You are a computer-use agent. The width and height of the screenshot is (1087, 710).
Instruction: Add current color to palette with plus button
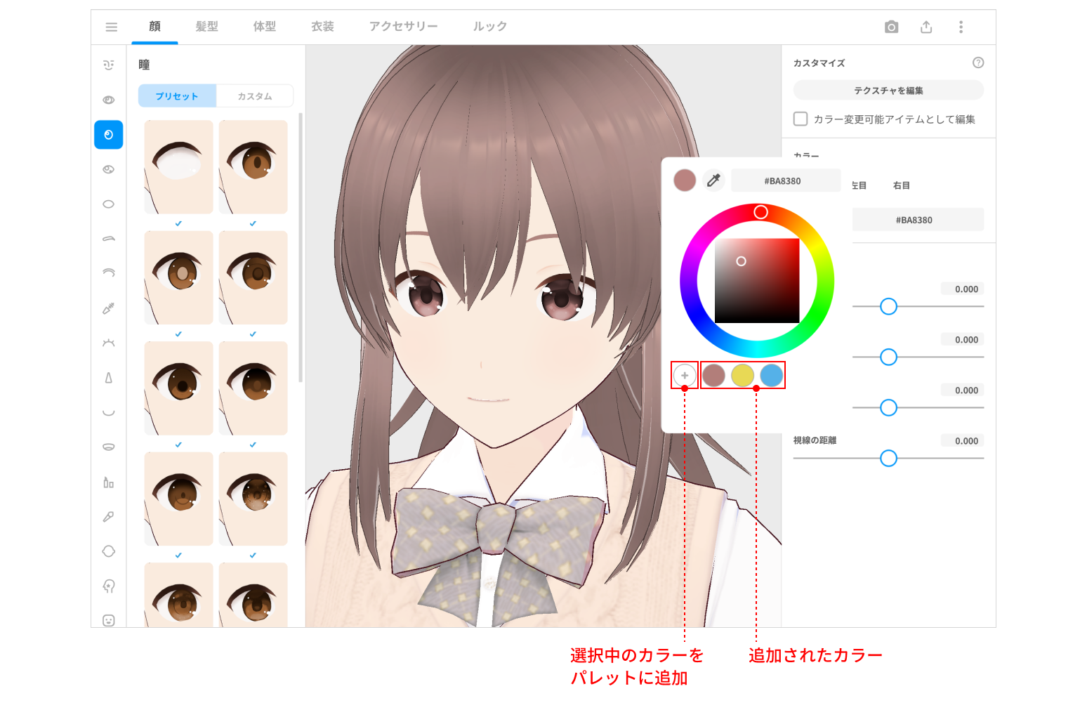tap(684, 375)
